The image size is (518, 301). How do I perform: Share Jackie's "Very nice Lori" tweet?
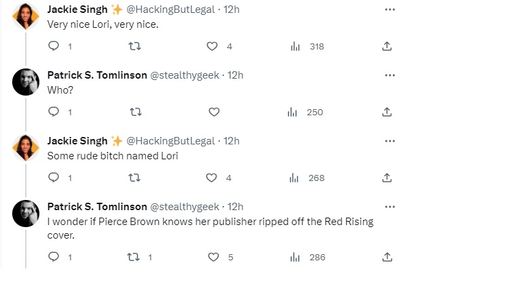pos(386,47)
